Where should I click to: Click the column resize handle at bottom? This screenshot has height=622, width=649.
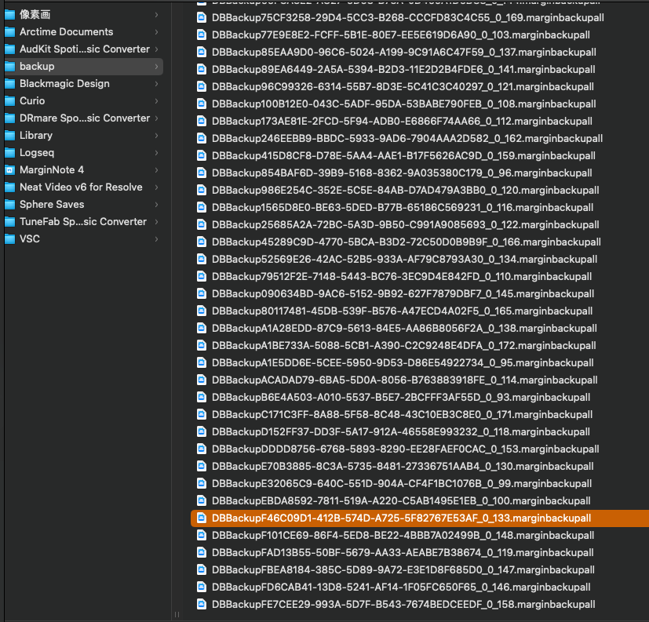click(177, 615)
